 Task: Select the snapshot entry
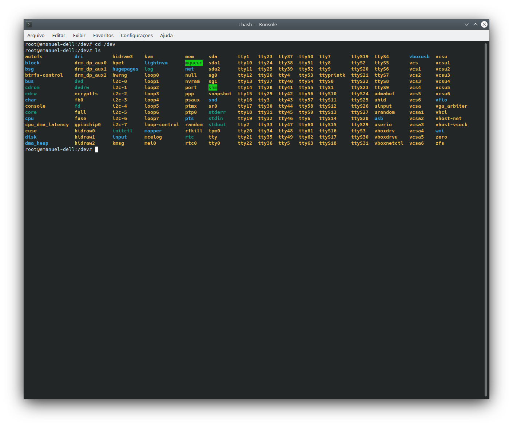220,94
